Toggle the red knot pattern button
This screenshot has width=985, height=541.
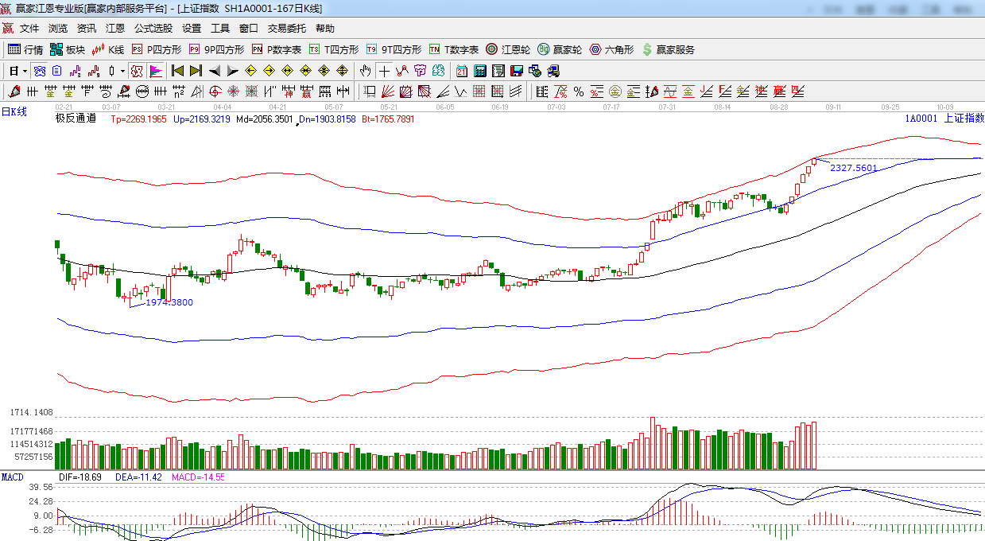pyautogui.click(x=137, y=71)
